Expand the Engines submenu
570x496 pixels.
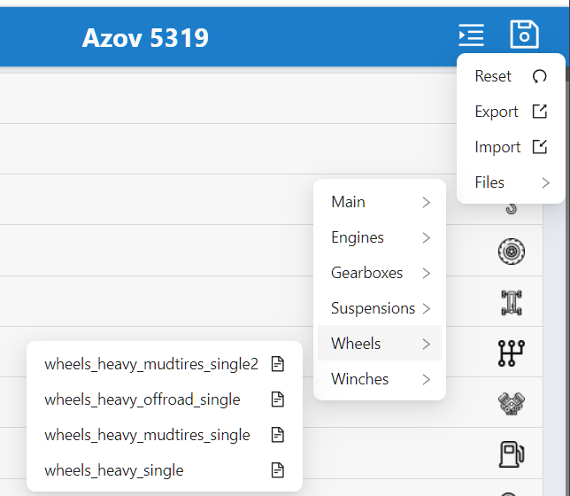[x=380, y=237]
